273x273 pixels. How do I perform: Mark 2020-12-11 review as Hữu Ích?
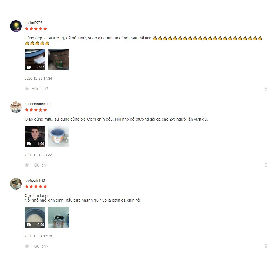pos(36,165)
